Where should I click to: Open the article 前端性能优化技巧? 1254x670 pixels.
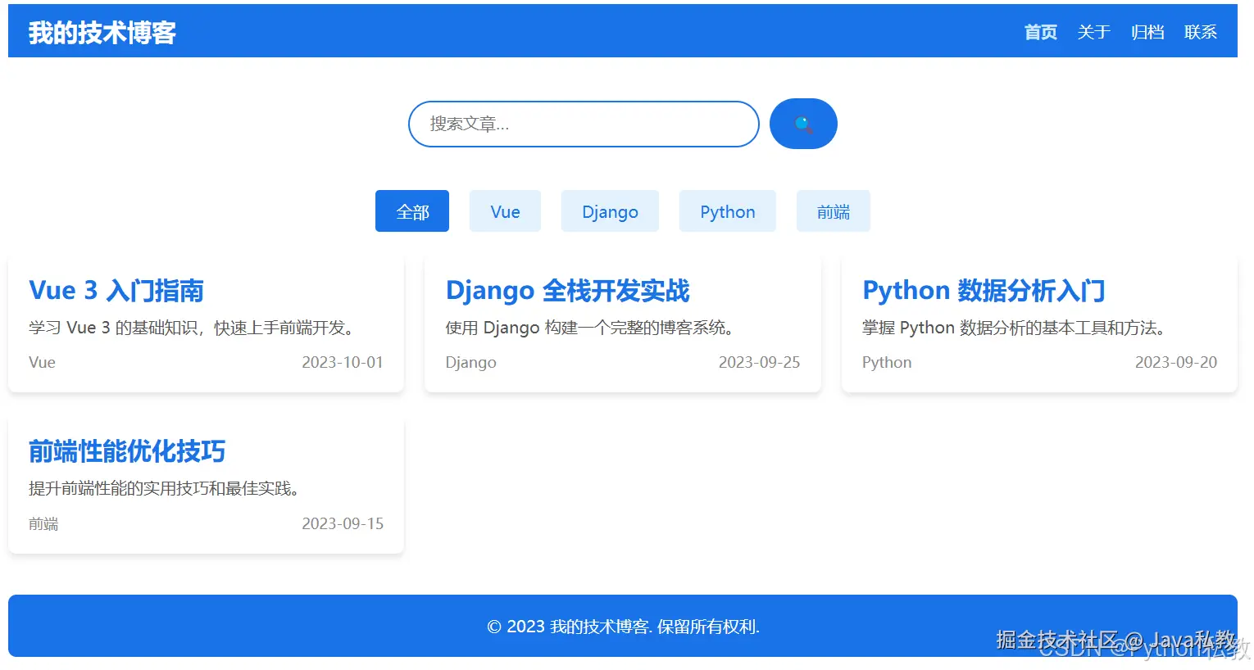click(x=128, y=451)
